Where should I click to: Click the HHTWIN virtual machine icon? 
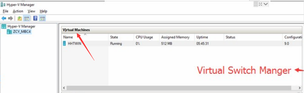64,44
